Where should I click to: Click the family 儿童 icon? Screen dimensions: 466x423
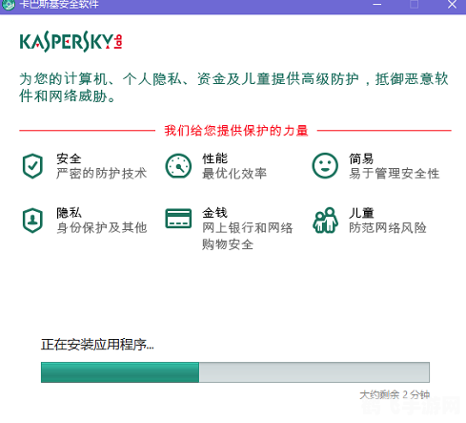click(x=325, y=221)
